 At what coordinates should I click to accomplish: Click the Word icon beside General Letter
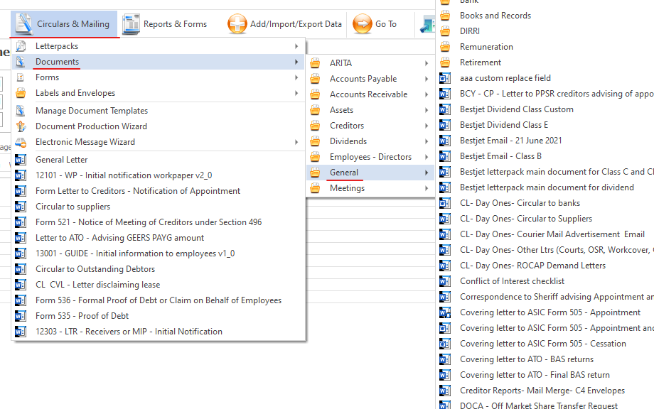pos(21,159)
